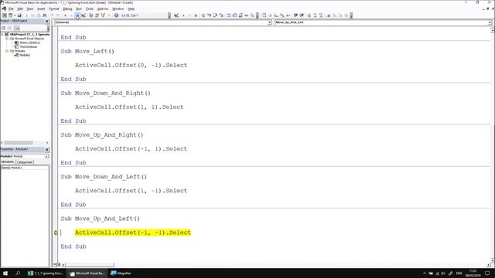Viewport: 495px width, 278px height.
Task: Open Immediate Window from Debug toolbar
Action: click(234, 15)
